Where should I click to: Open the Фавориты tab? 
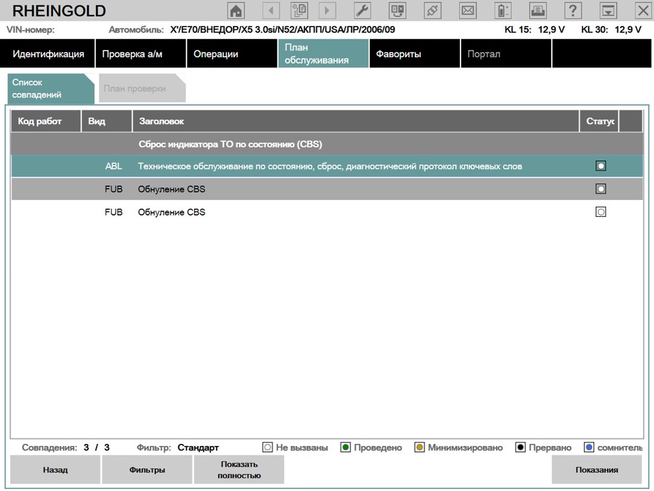(415, 53)
